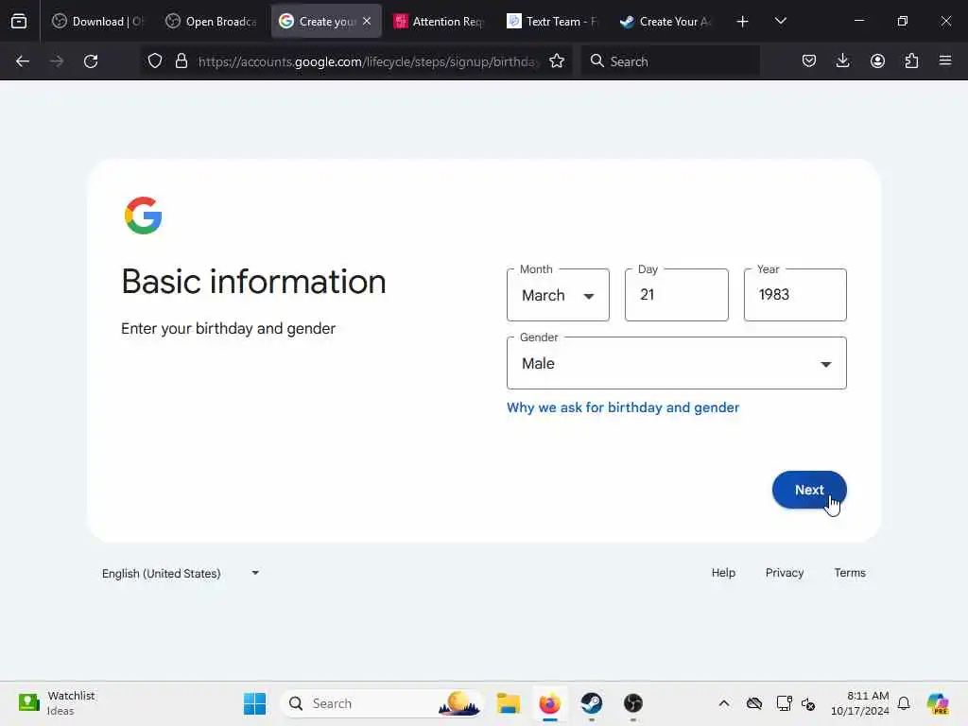Switch to the Open Broadcaster tab

212,22
